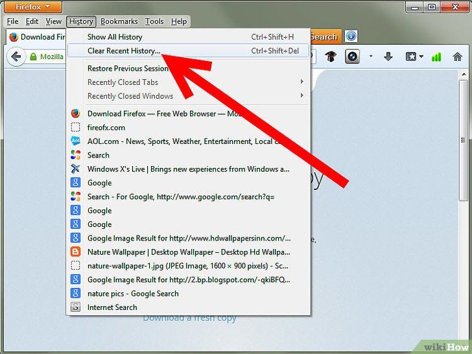The width and height of the screenshot is (472, 354).
Task: Select Show All History
Action: (188, 37)
